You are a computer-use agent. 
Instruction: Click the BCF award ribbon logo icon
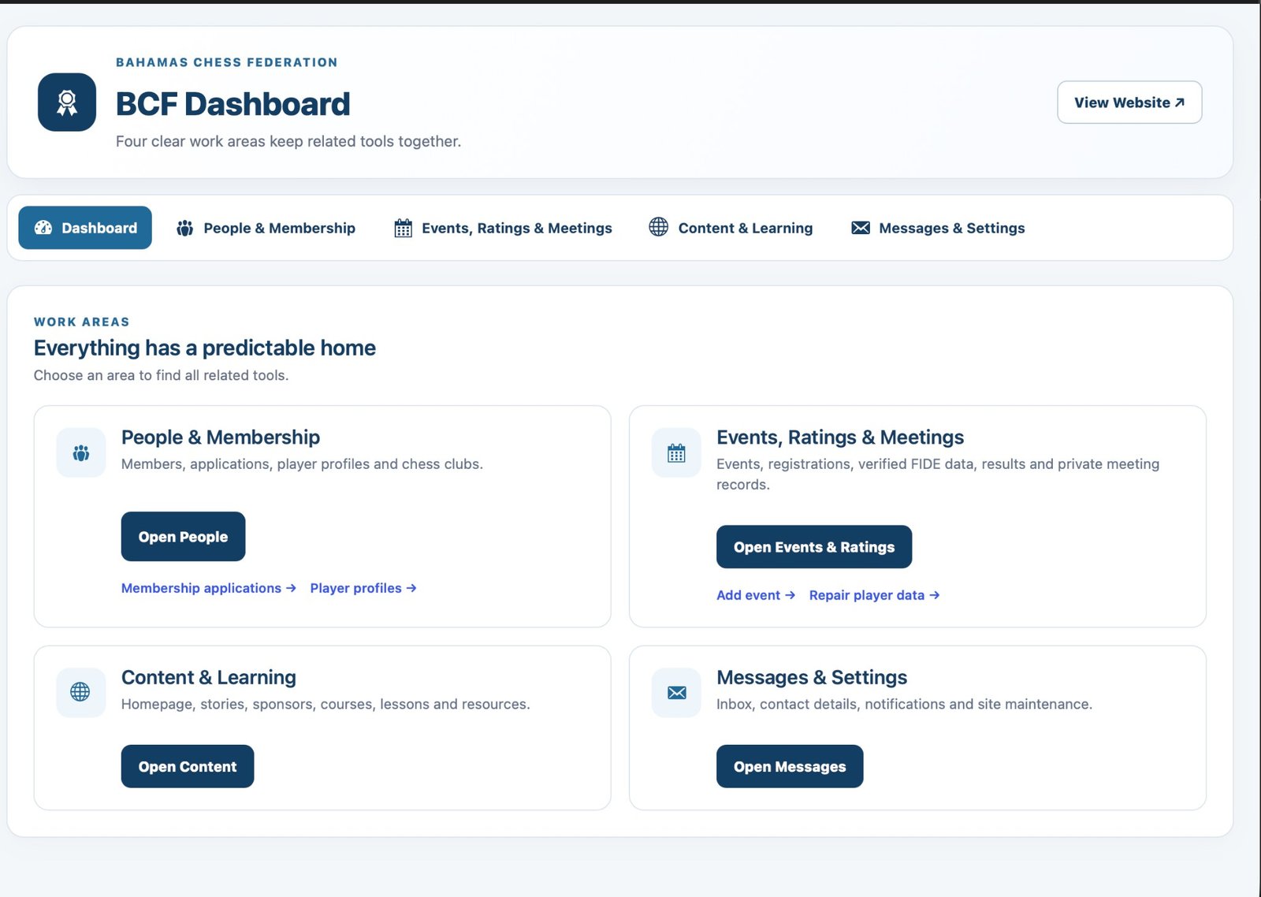click(67, 102)
